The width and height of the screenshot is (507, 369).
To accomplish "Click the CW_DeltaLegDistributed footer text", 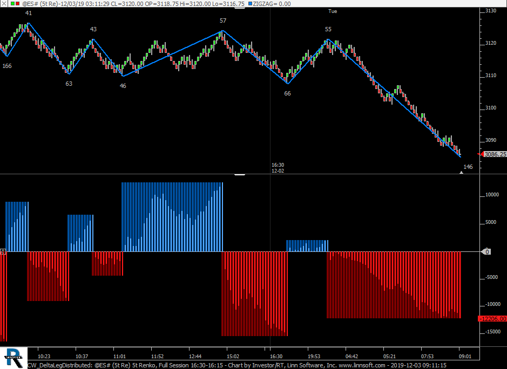I will pyautogui.click(x=60, y=365).
